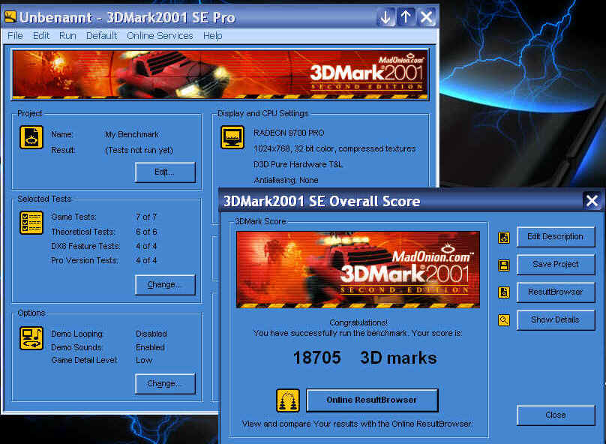Click Change... in Options panel

(x=165, y=384)
